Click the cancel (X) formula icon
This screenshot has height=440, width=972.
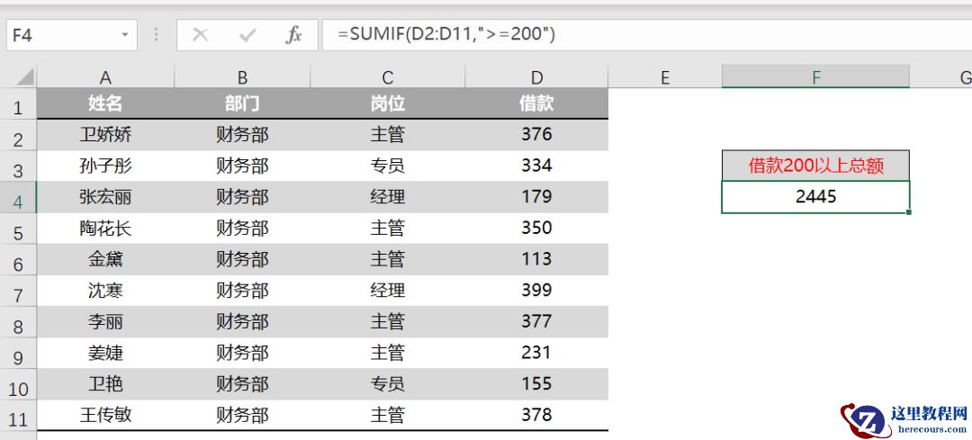pos(201,35)
